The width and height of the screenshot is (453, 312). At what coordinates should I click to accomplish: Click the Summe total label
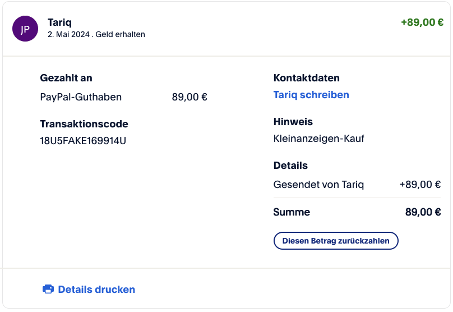tap(292, 212)
